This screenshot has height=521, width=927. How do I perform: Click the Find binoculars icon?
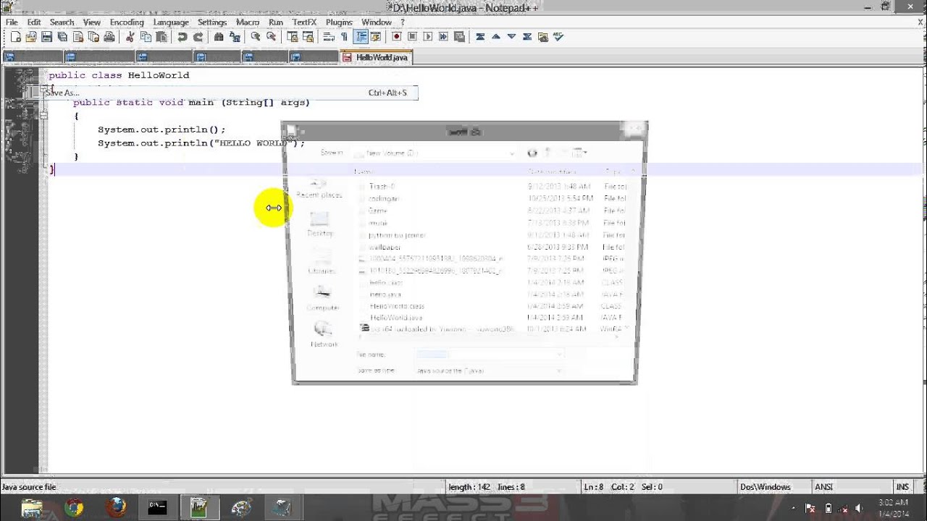tap(219, 37)
